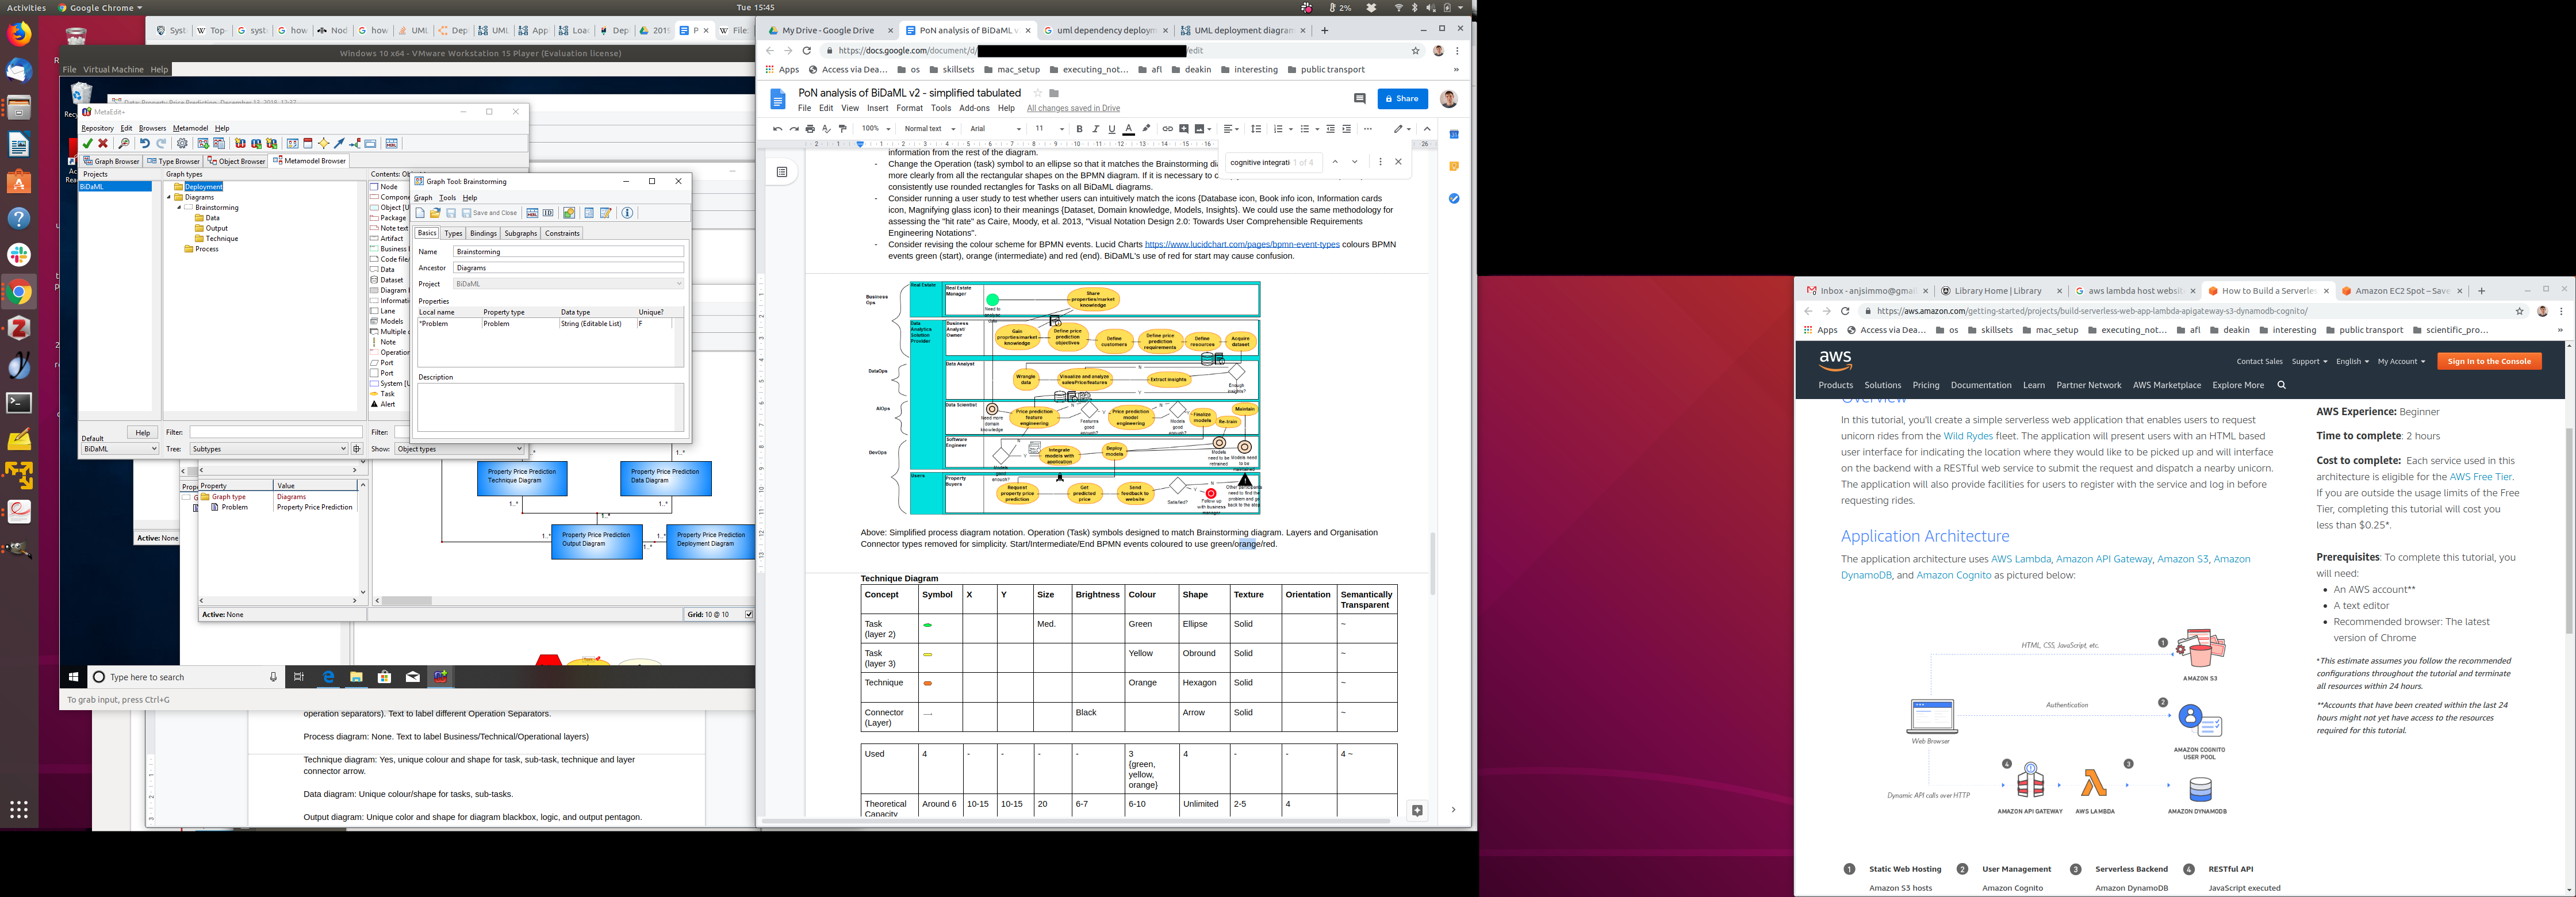The width and height of the screenshot is (2576, 897).
Task: Open the Metamodel menu in MetaEdit+
Action: [190, 128]
